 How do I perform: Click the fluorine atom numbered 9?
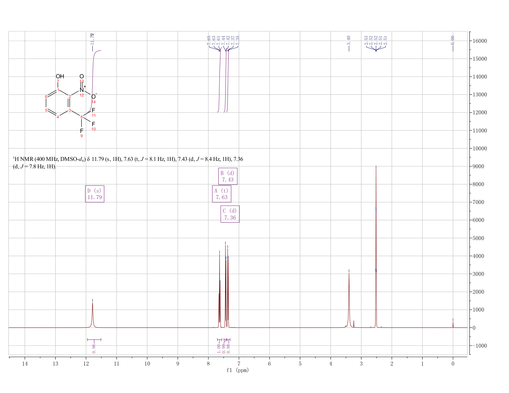point(81,131)
